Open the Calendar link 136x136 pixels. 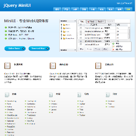tap(11, 121)
